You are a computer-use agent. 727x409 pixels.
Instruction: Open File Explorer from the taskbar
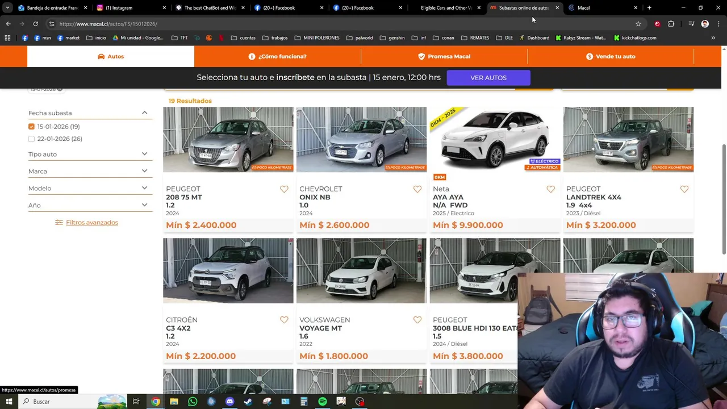pos(174,402)
